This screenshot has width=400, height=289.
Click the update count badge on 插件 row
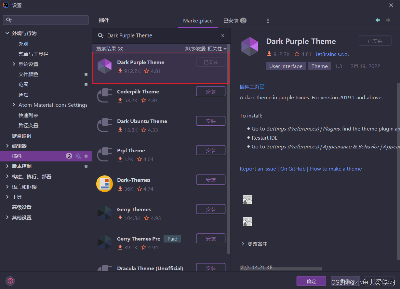[69, 156]
